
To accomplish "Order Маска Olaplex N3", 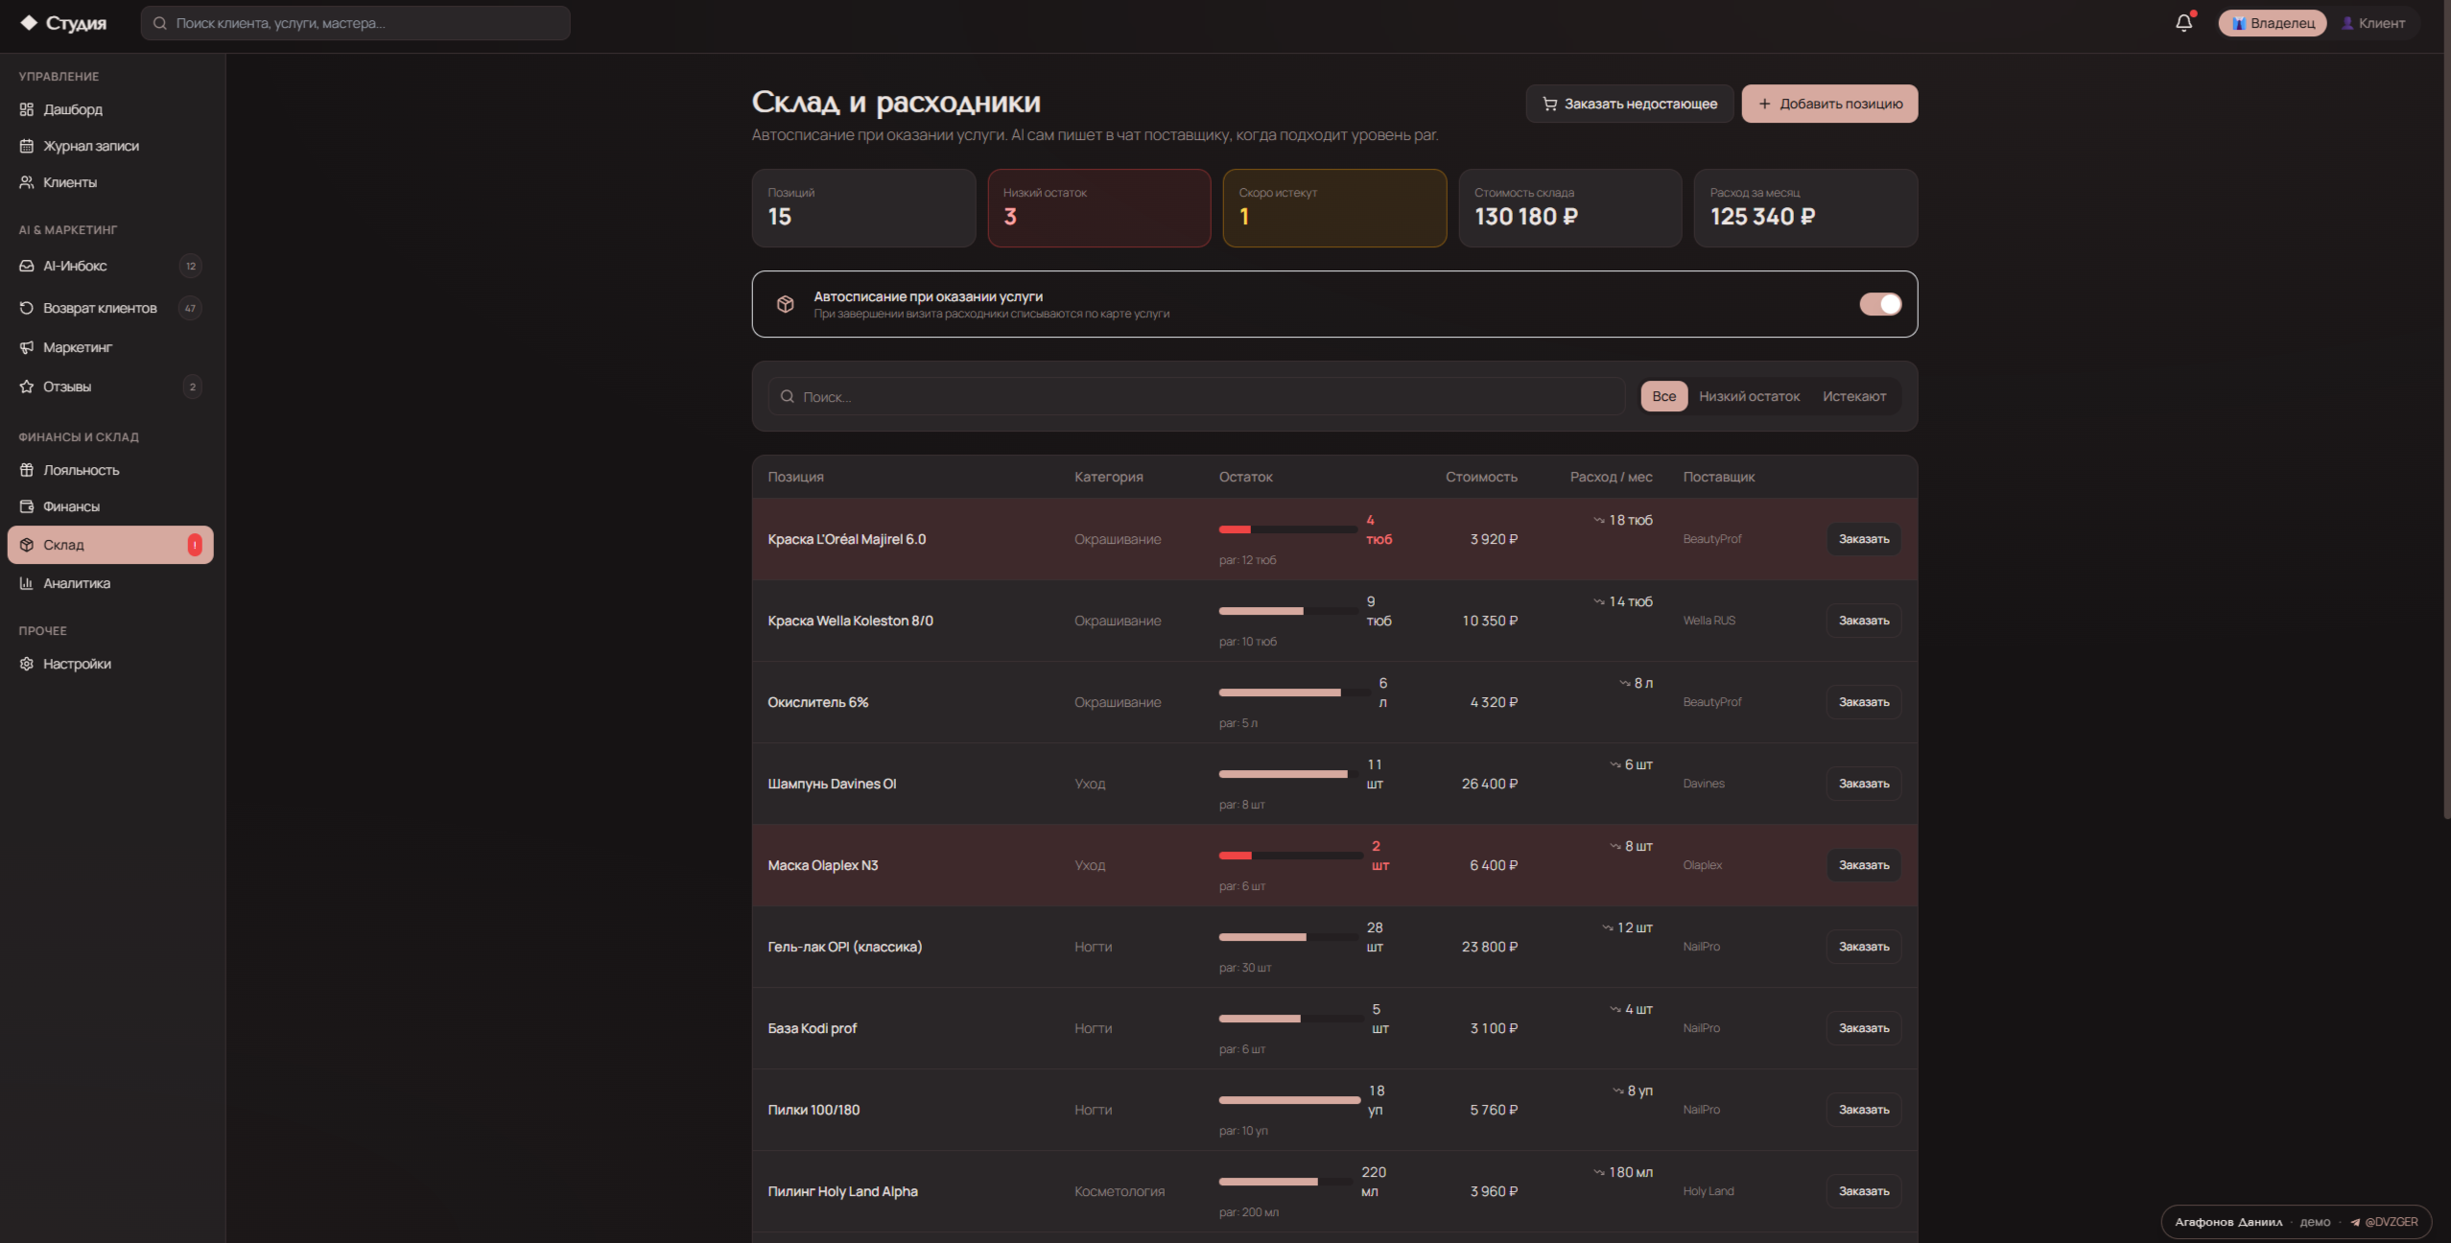I will (x=1864, y=865).
